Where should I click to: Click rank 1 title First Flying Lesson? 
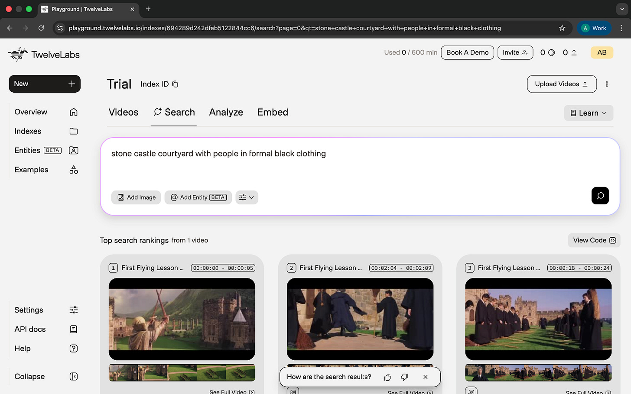pyautogui.click(x=153, y=268)
